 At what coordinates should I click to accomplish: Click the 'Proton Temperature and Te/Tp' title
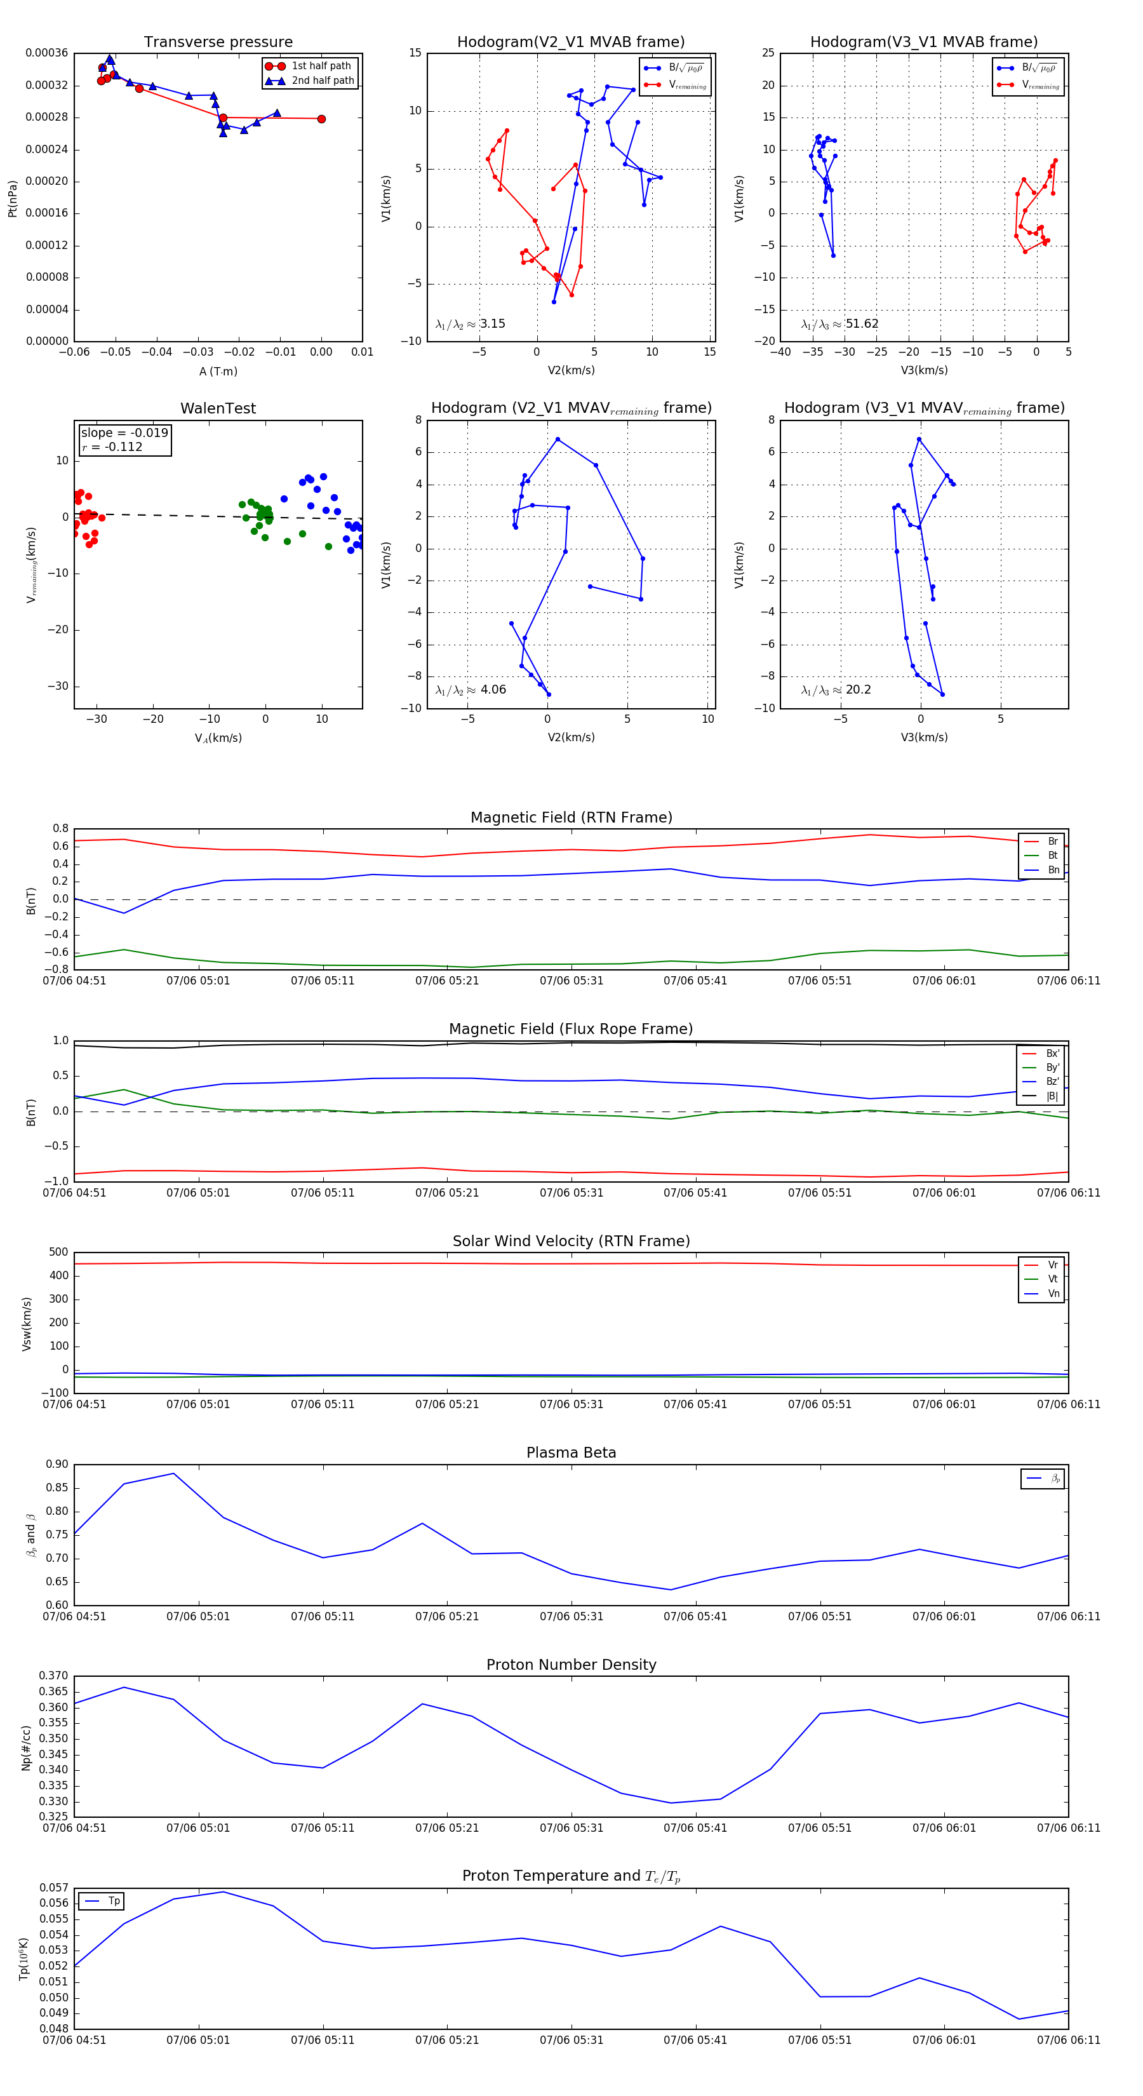[571, 1876]
